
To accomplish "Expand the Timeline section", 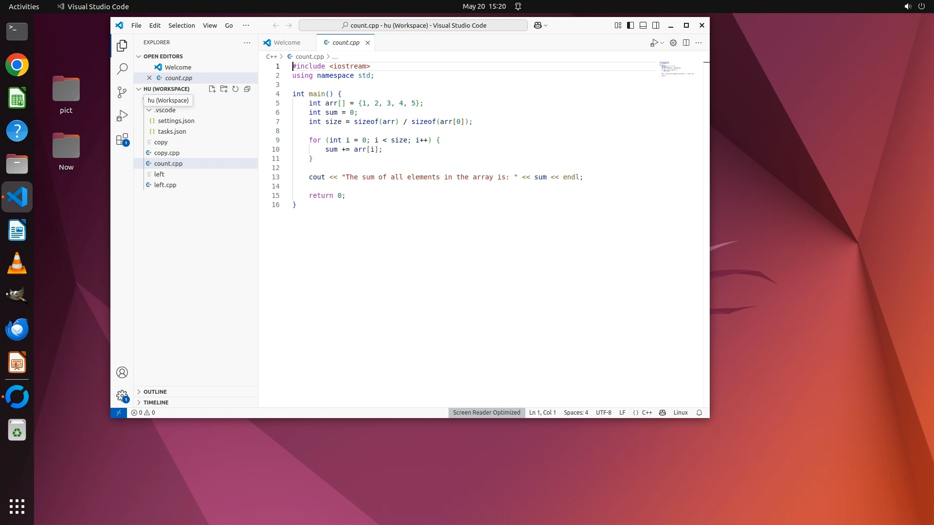I will 156,402.
